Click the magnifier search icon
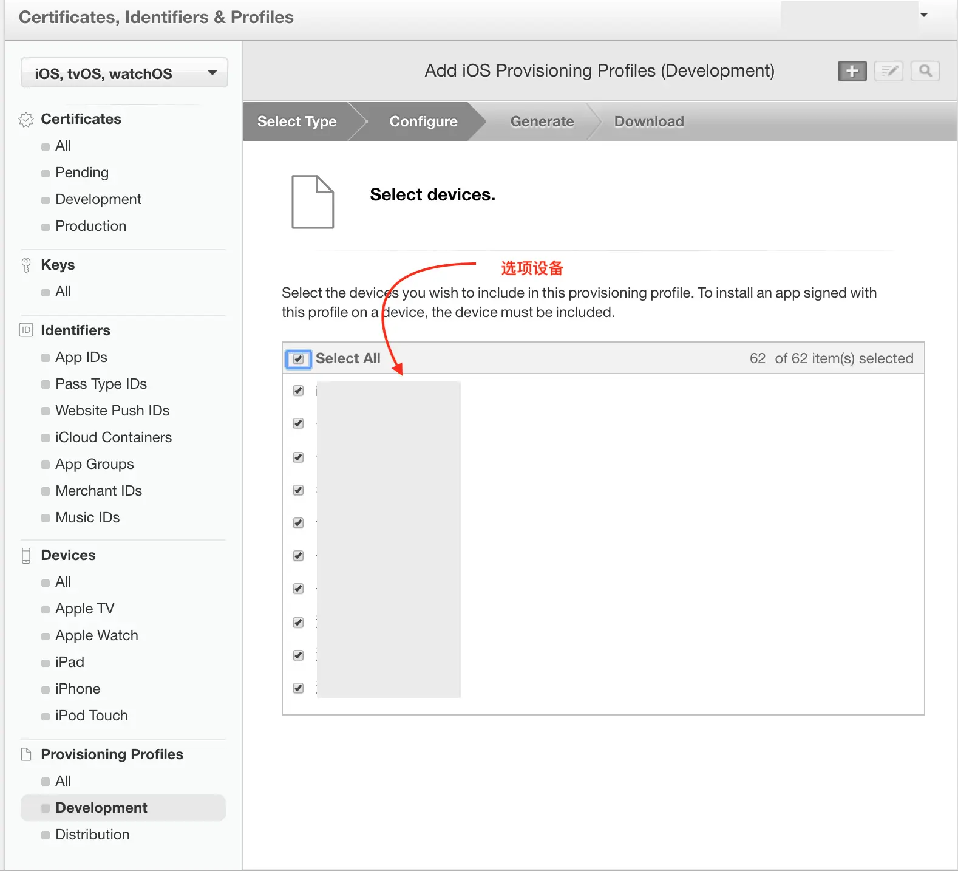 click(925, 71)
